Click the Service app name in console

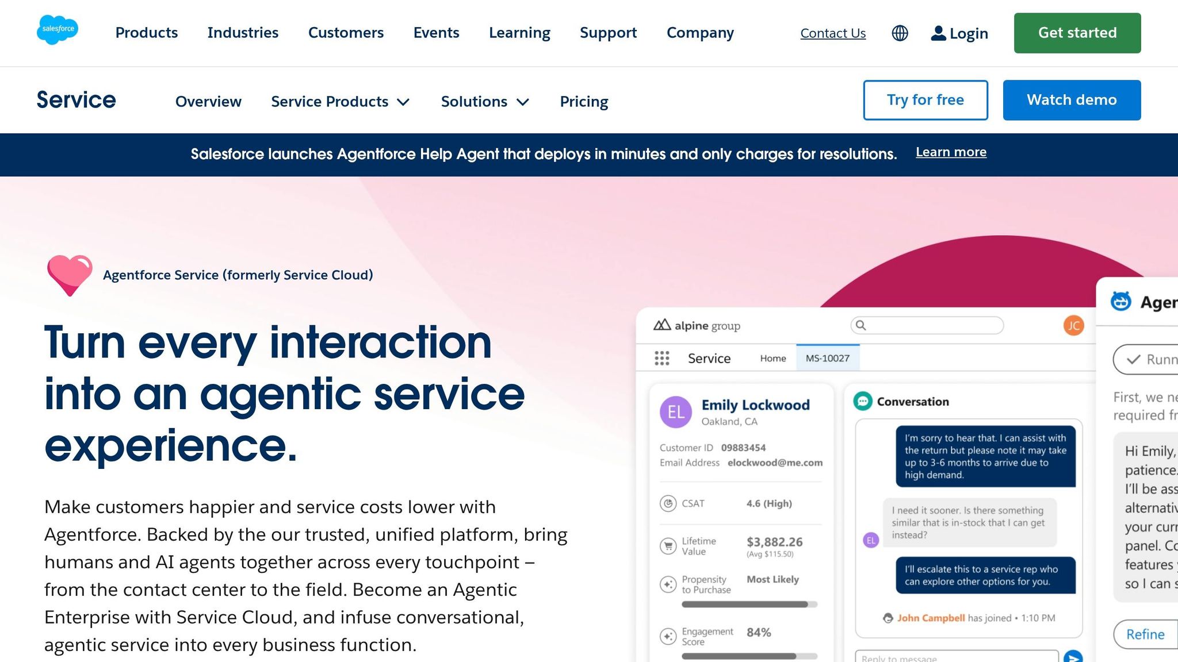(709, 359)
